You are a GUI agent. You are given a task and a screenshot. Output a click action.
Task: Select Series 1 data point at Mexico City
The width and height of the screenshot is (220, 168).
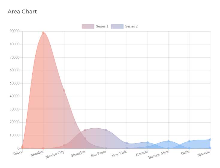point(64,90)
